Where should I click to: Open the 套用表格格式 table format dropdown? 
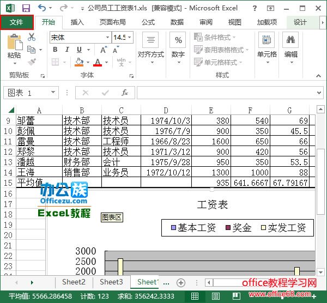(x=221, y=50)
